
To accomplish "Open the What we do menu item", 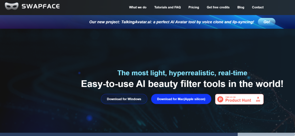I will (138, 7).
